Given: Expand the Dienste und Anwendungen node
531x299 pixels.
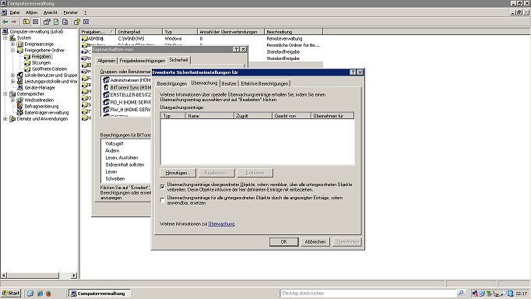Looking at the screenshot, I should point(5,119).
